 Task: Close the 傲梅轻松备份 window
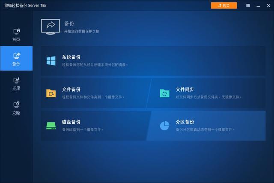coord(268,6)
